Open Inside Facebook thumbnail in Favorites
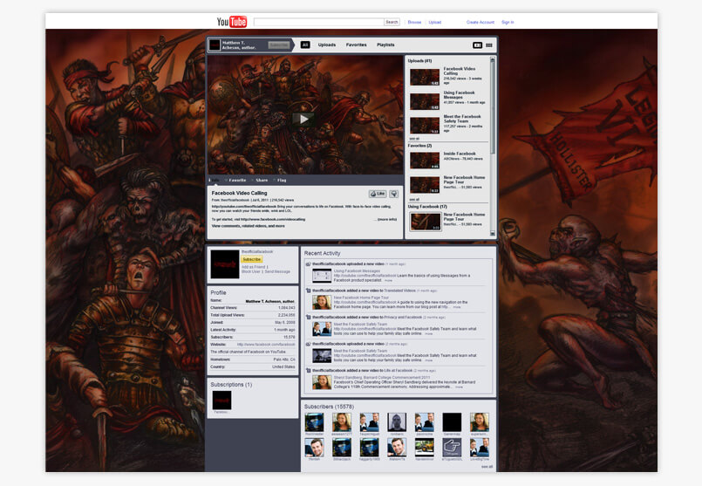This screenshot has width=702, height=486. 425,161
